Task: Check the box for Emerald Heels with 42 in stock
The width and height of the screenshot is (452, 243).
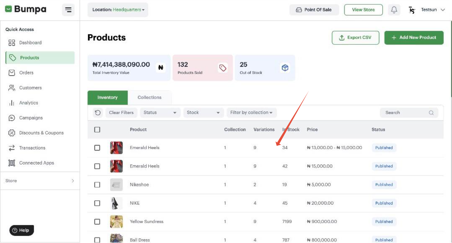Action: pos(97,166)
